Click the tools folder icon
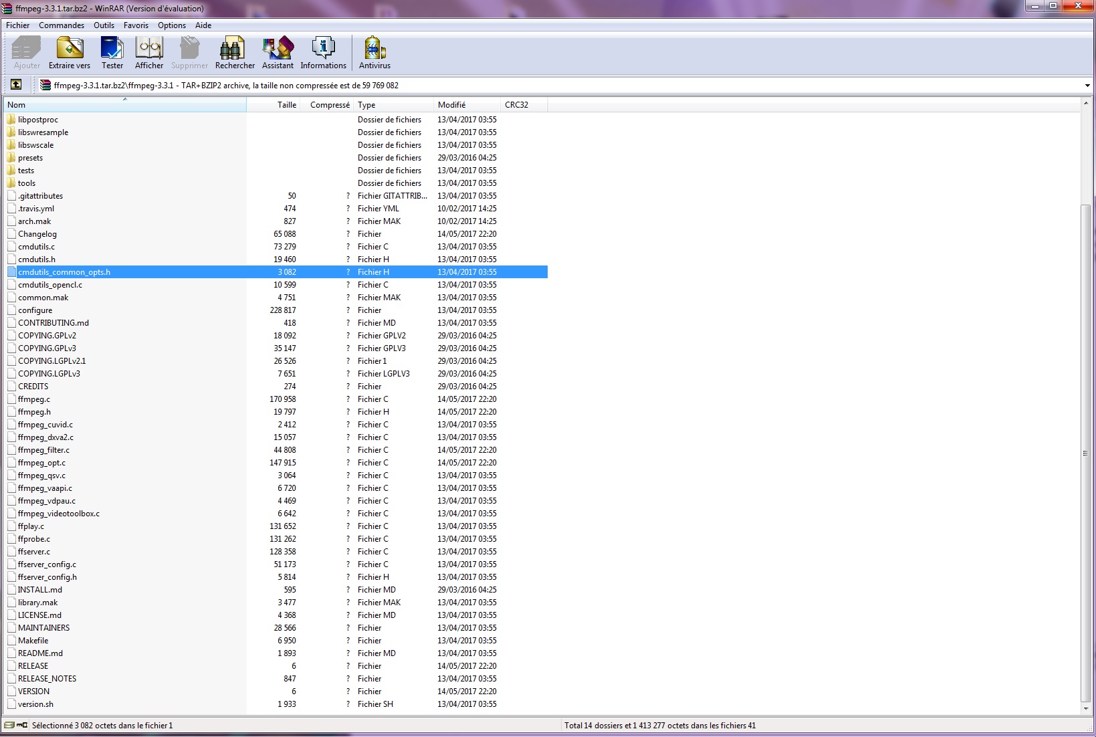1096x737 pixels. (x=11, y=183)
